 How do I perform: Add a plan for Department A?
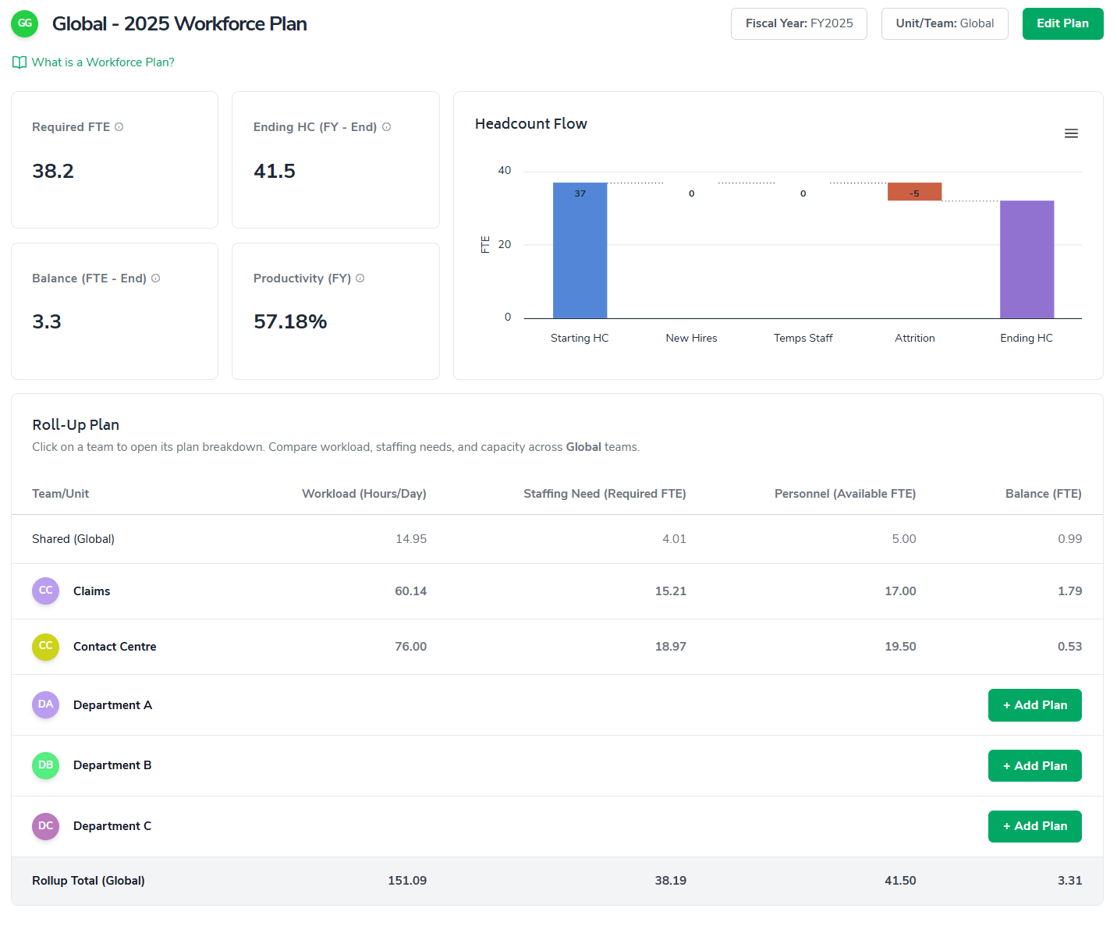pyautogui.click(x=1034, y=705)
